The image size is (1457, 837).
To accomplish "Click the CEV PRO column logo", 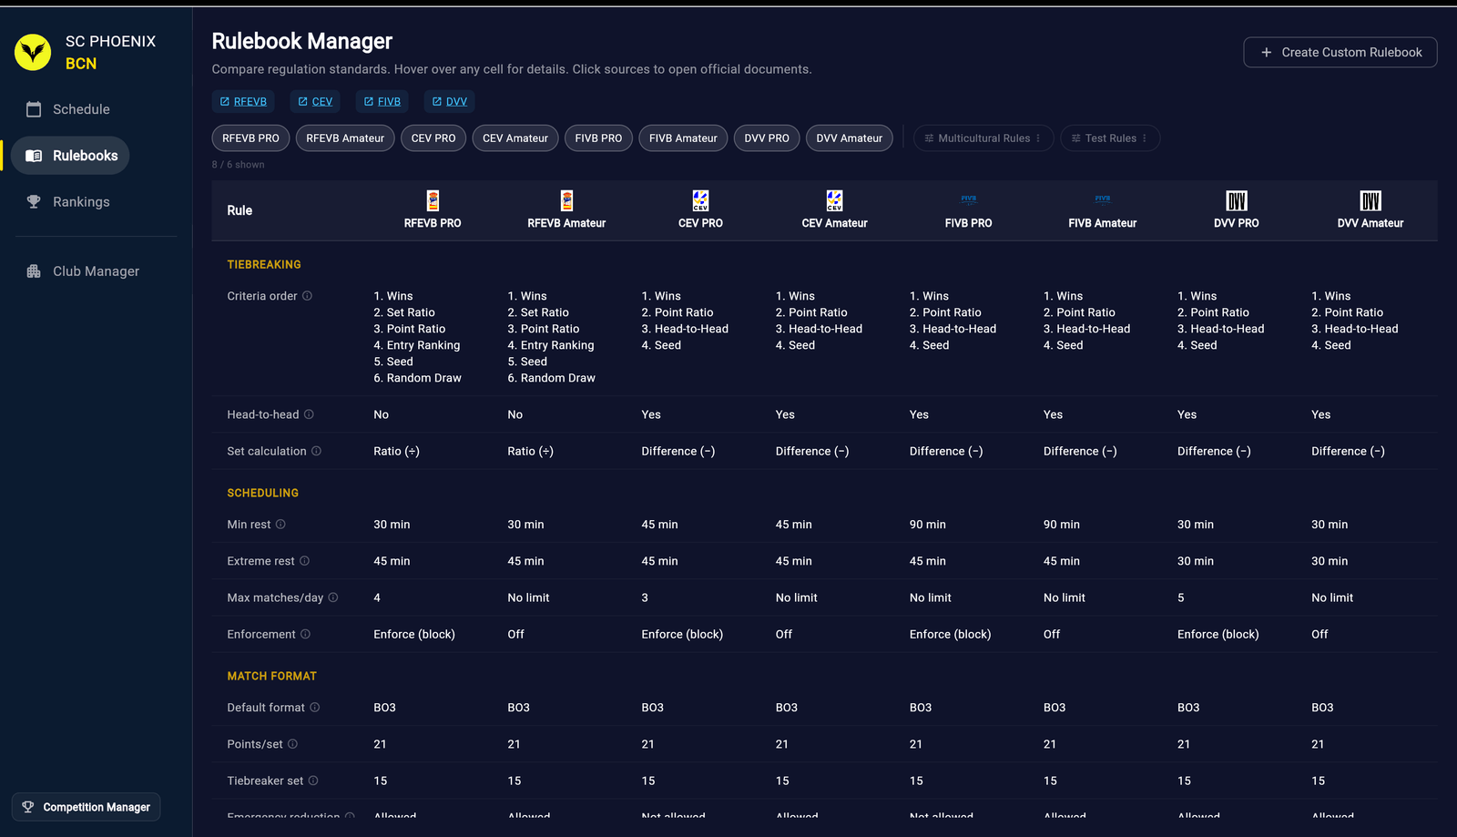I will (700, 200).
